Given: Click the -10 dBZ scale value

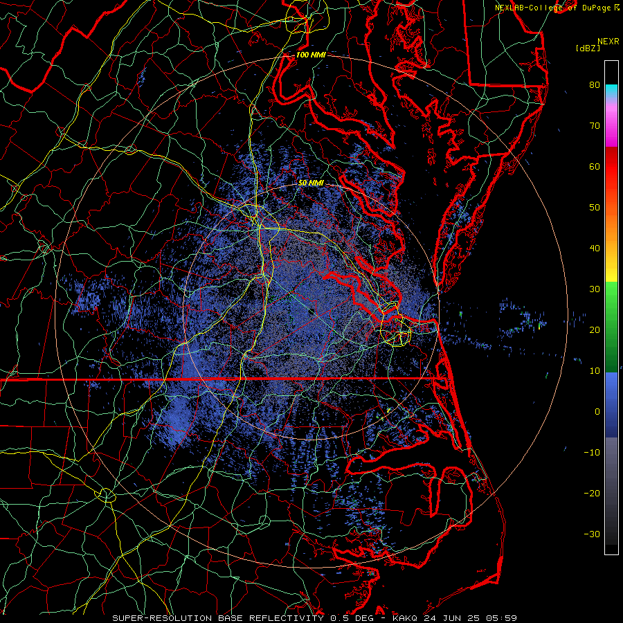Looking at the screenshot, I should 592,453.
